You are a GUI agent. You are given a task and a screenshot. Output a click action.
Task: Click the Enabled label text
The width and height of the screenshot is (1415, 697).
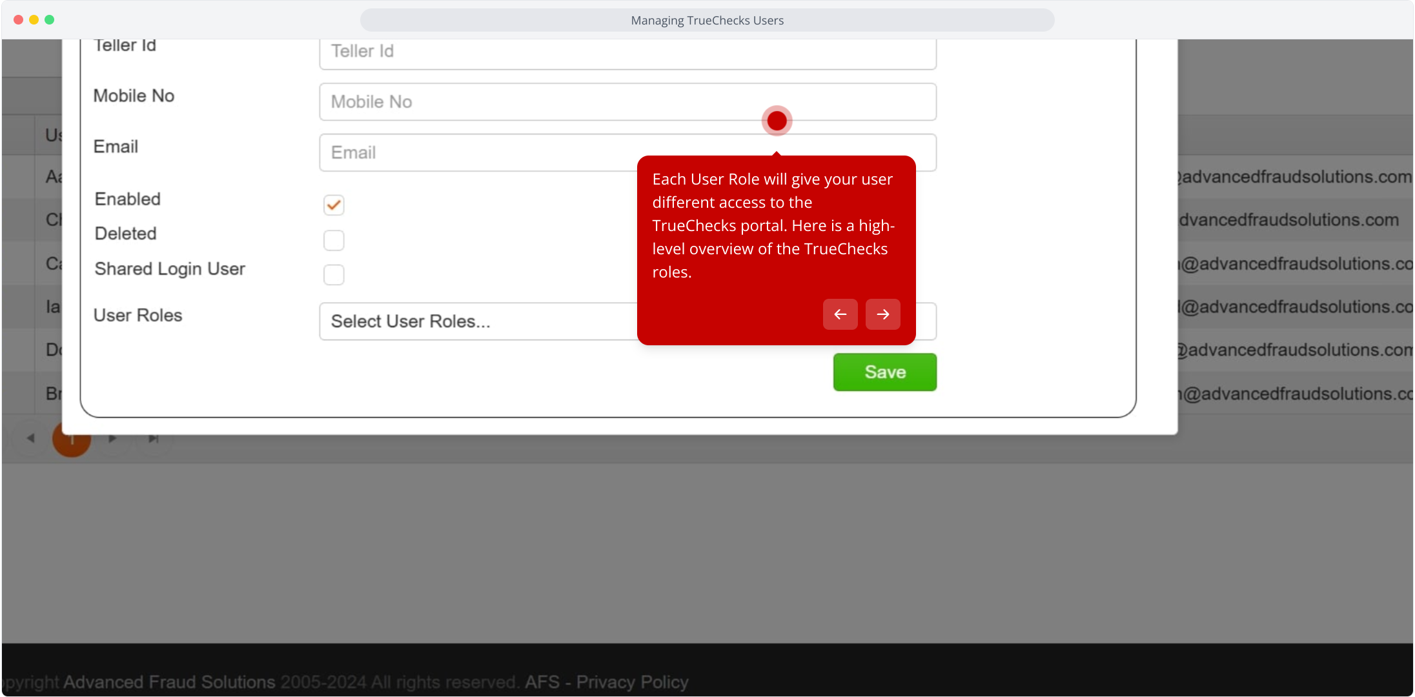coord(128,199)
